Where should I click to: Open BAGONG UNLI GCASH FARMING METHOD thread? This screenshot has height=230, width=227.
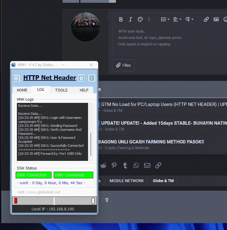151,142
